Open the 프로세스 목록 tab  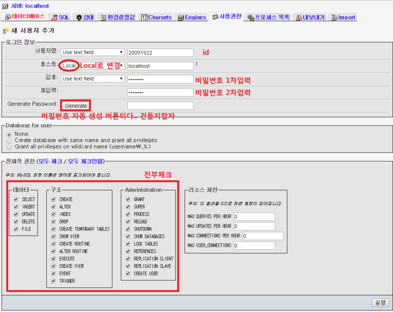click(x=268, y=18)
